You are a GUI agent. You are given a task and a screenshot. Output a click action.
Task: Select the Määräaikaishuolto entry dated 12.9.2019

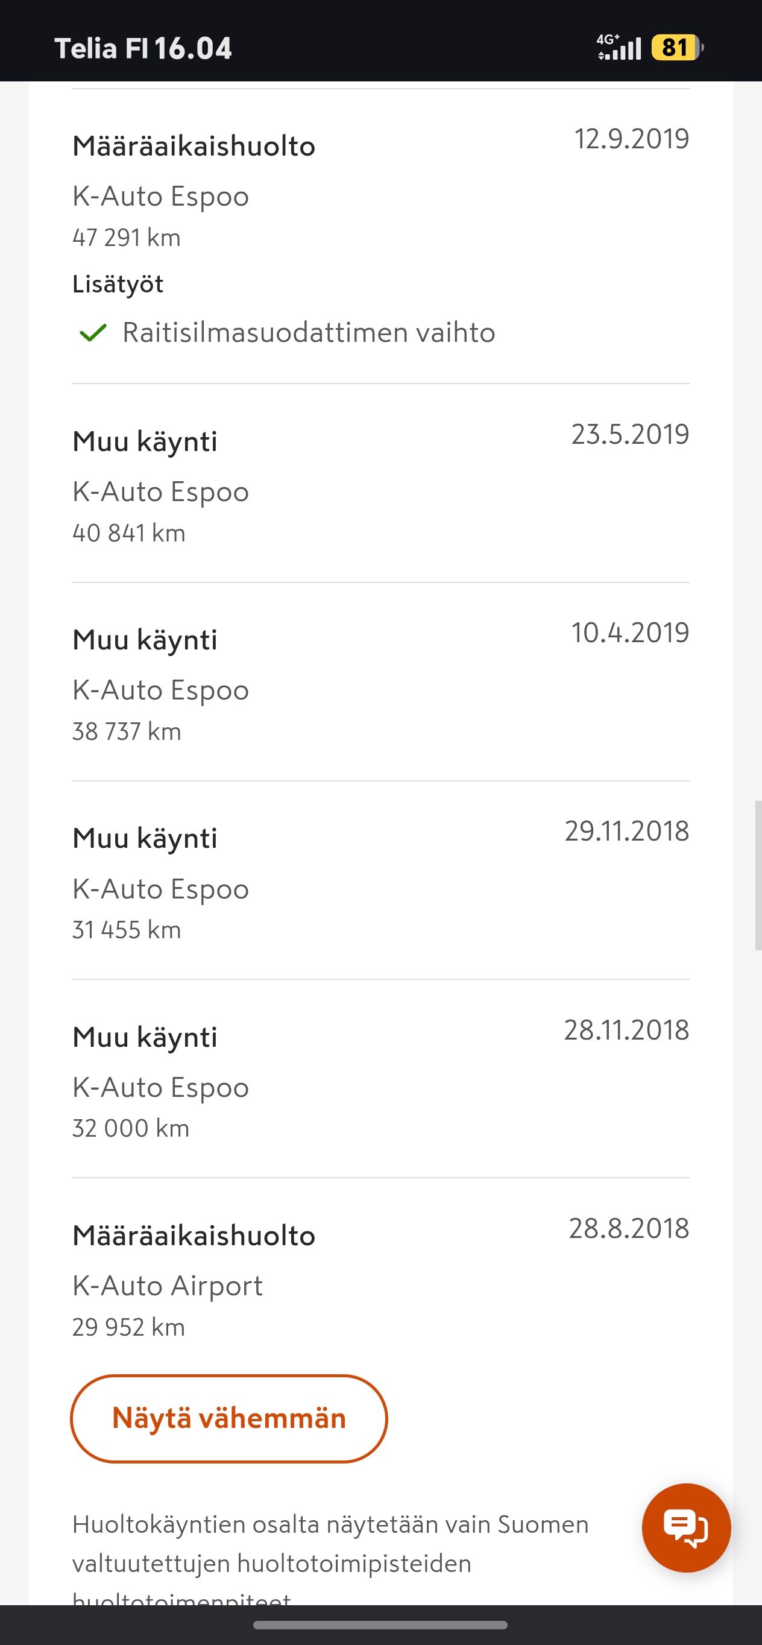(381, 236)
